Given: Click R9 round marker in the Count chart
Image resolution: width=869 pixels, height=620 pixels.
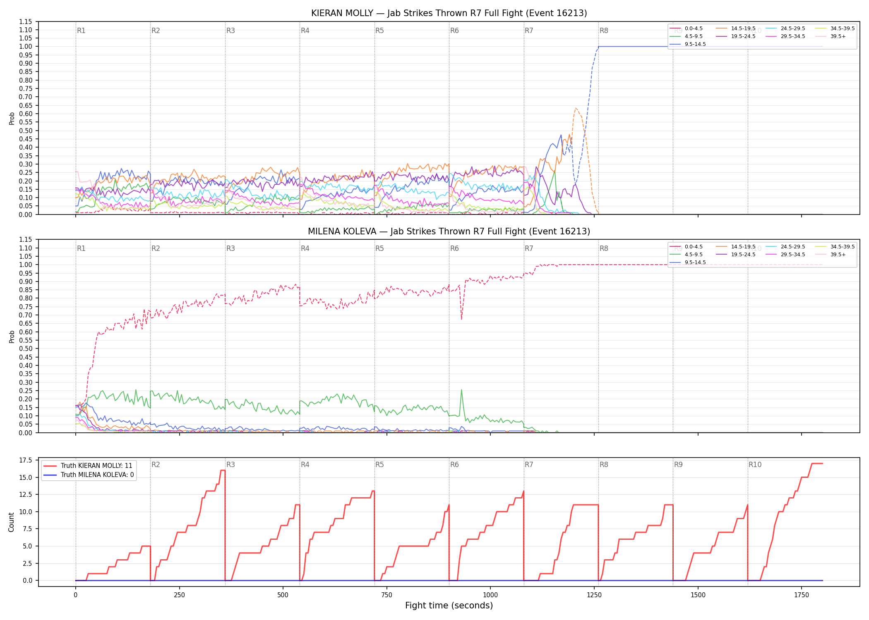Looking at the screenshot, I should tap(679, 465).
